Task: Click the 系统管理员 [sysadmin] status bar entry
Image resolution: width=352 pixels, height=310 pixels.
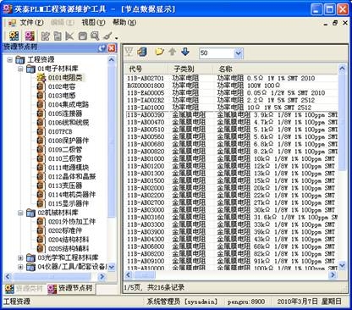Action: tap(182, 302)
